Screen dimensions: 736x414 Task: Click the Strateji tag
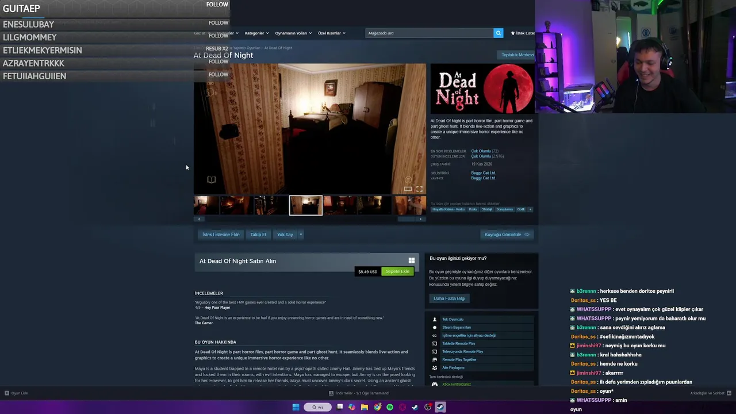[x=487, y=209]
